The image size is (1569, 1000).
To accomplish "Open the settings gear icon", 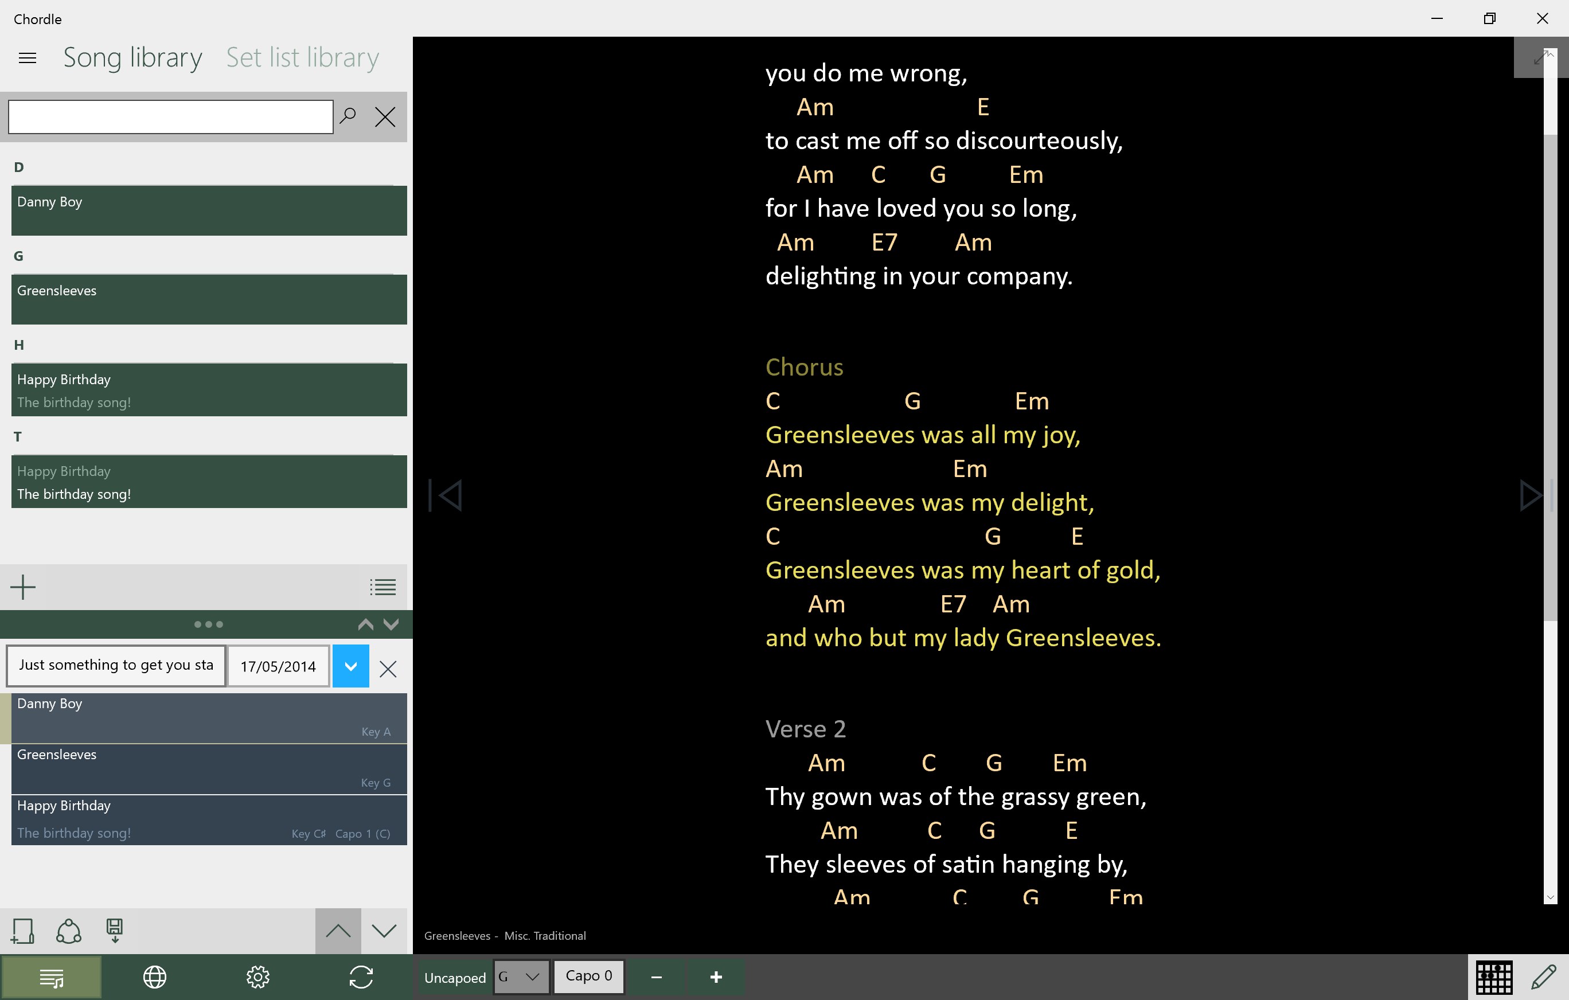I will [x=257, y=976].
